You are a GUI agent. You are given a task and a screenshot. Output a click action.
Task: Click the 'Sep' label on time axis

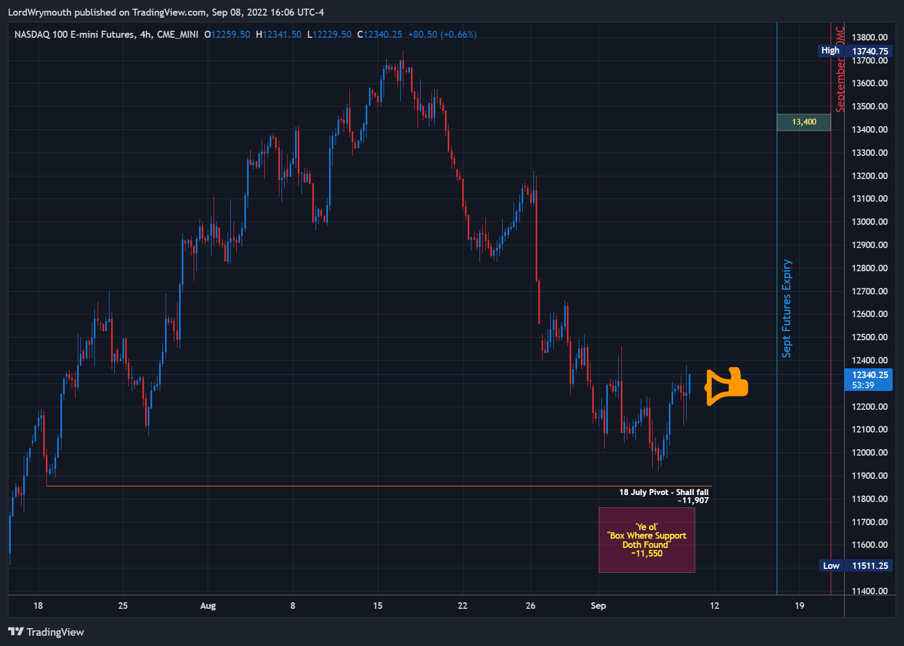pyautogui.click(x=598, y=606)
